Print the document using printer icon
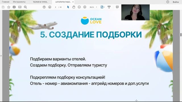Screen dimensions: 182x102 click(14, 7)
